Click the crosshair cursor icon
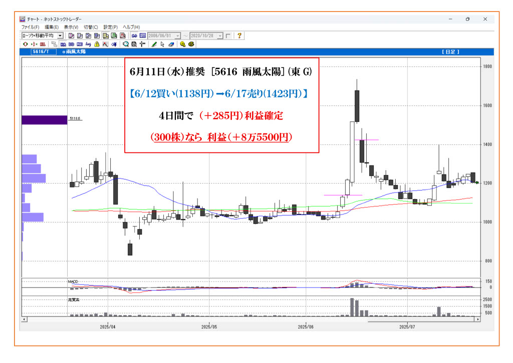The image size is (513, 363). point(142,44)
